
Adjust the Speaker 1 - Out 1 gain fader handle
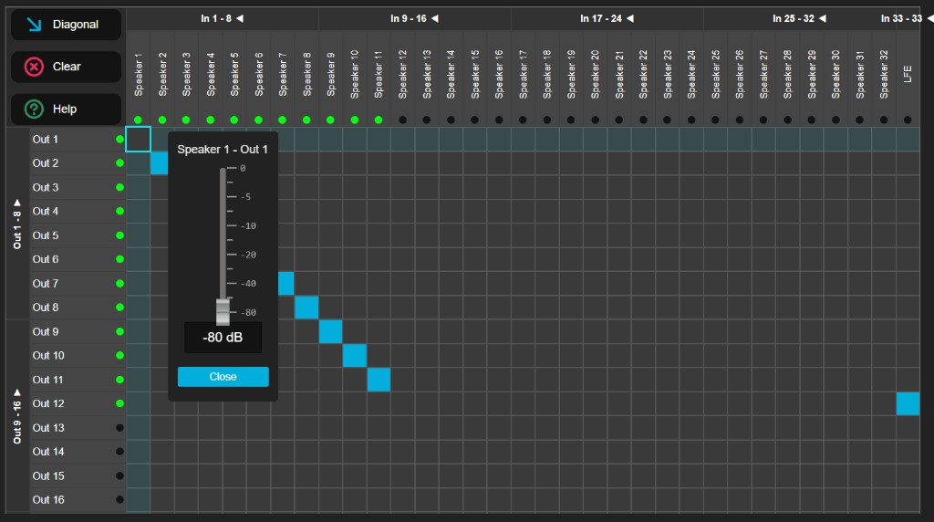223,311
